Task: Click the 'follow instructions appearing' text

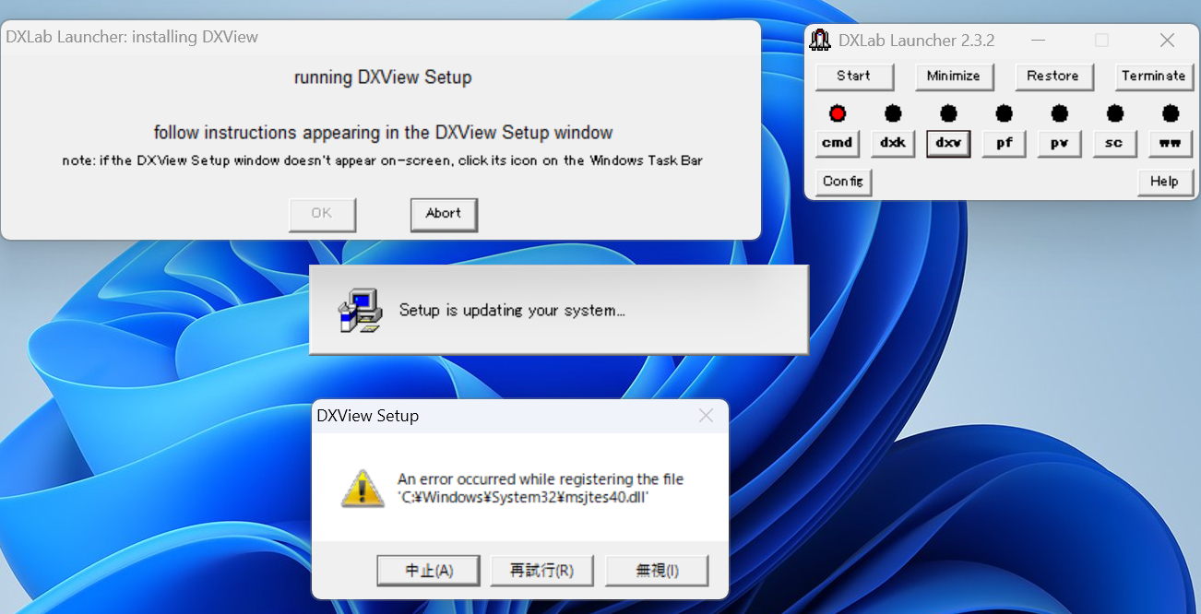Action: 383,133
